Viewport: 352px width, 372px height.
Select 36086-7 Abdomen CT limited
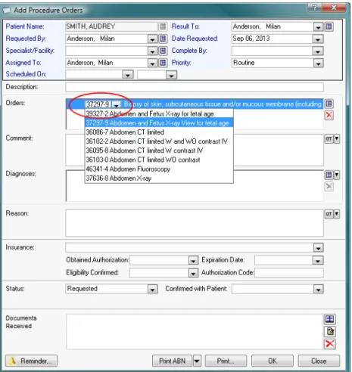tap(159, 132)
